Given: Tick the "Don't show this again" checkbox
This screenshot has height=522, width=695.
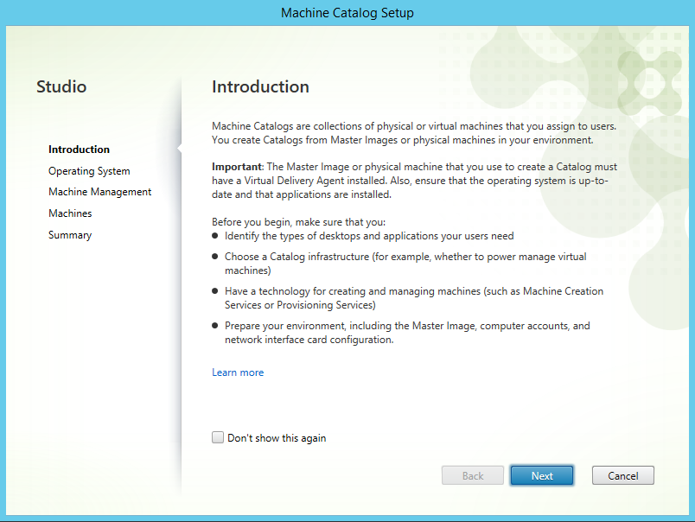Looking at the screenshot, I should pos(218,438).
